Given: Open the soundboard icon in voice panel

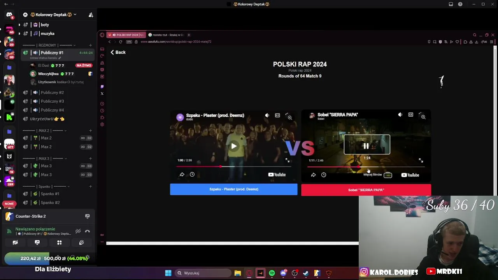Looking at the screenshot, I should pyautogui.click(x=82, y=242).
